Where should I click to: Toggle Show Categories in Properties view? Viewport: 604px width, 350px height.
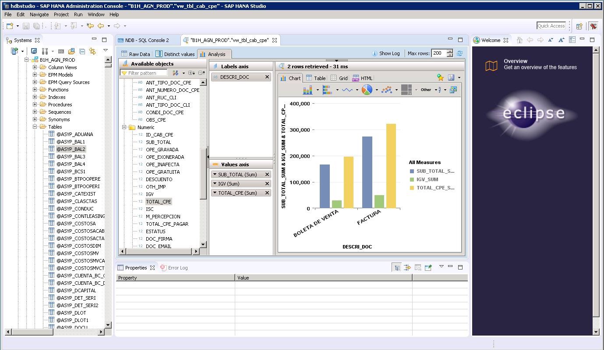396,267
